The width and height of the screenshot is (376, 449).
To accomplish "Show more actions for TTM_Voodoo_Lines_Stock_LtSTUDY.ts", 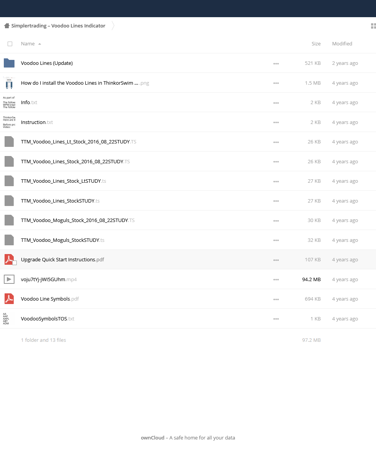I will (276, 182).
